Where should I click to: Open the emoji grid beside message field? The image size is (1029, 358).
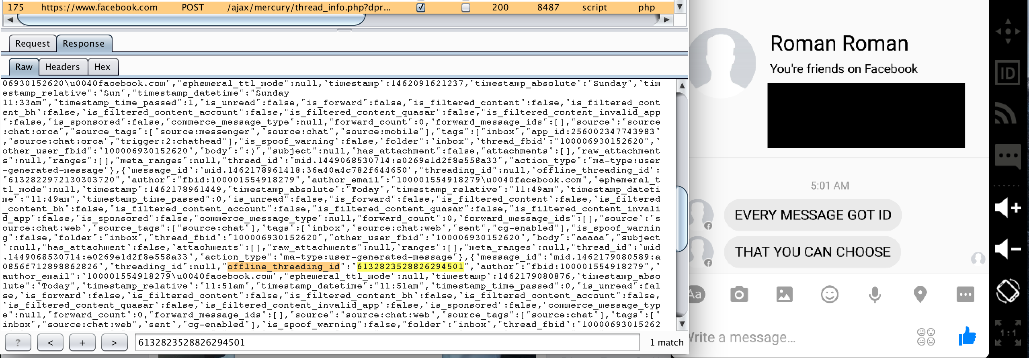926,337
